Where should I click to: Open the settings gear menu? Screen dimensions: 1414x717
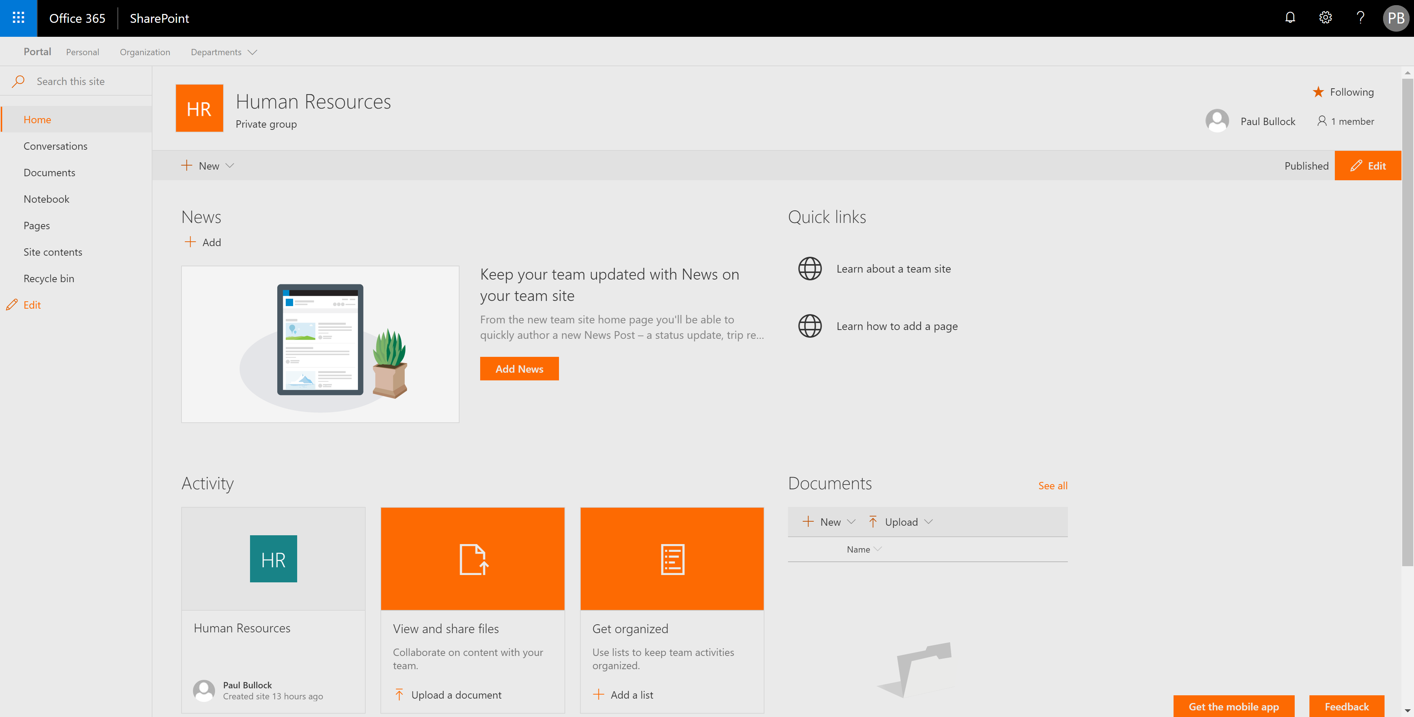pos(1325,18)
